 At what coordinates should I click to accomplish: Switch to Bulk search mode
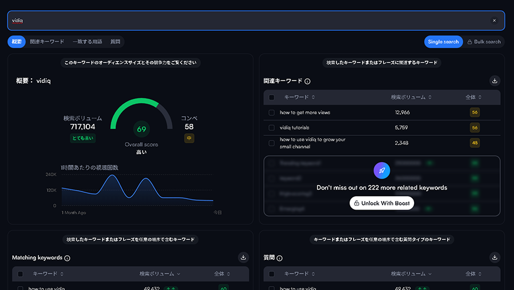[x=483, y=42]
